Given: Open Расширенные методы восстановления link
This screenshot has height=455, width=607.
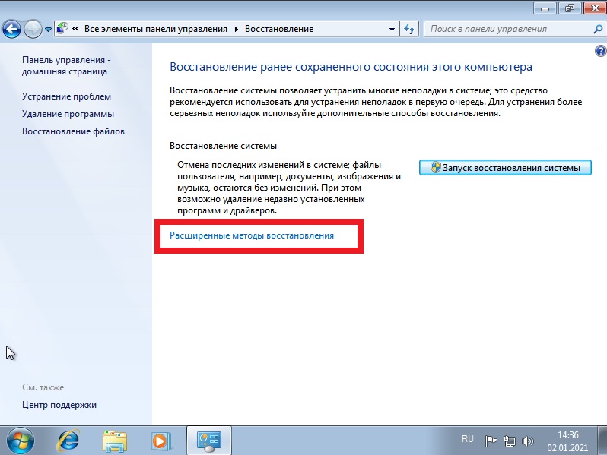Looking at the screenshot, I should click(252, 235).
